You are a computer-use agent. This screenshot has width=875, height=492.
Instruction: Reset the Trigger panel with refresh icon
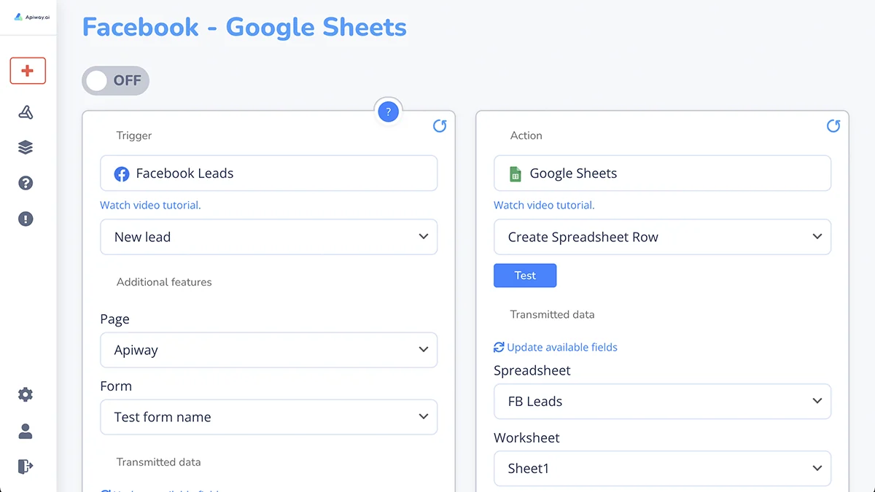pos(440,126)
